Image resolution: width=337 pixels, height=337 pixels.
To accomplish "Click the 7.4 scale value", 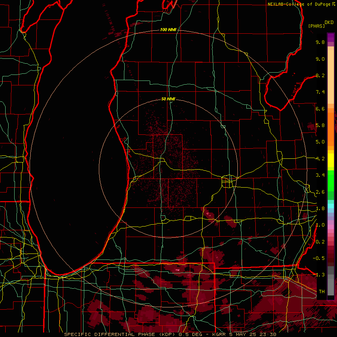I will coord(320,92).
